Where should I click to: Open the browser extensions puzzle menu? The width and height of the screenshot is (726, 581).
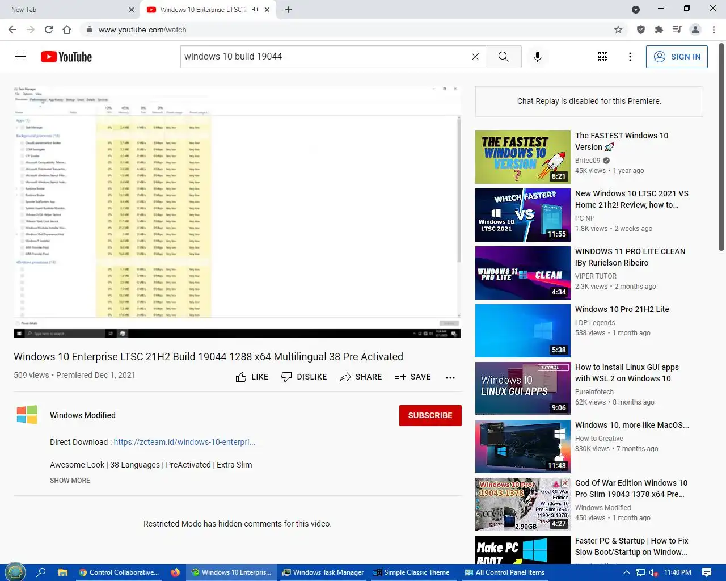(x=659, y=30)
